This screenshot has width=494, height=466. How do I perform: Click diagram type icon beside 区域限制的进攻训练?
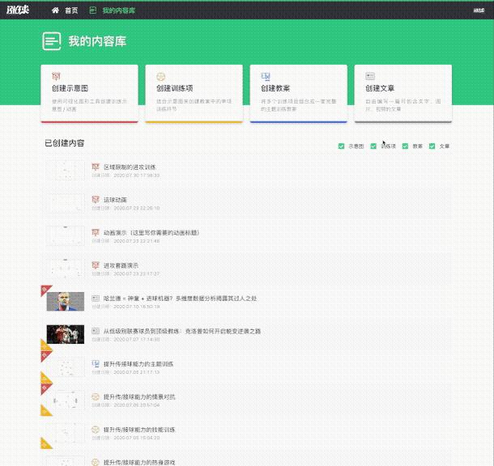pyautogui.click(x=96, y=167)
